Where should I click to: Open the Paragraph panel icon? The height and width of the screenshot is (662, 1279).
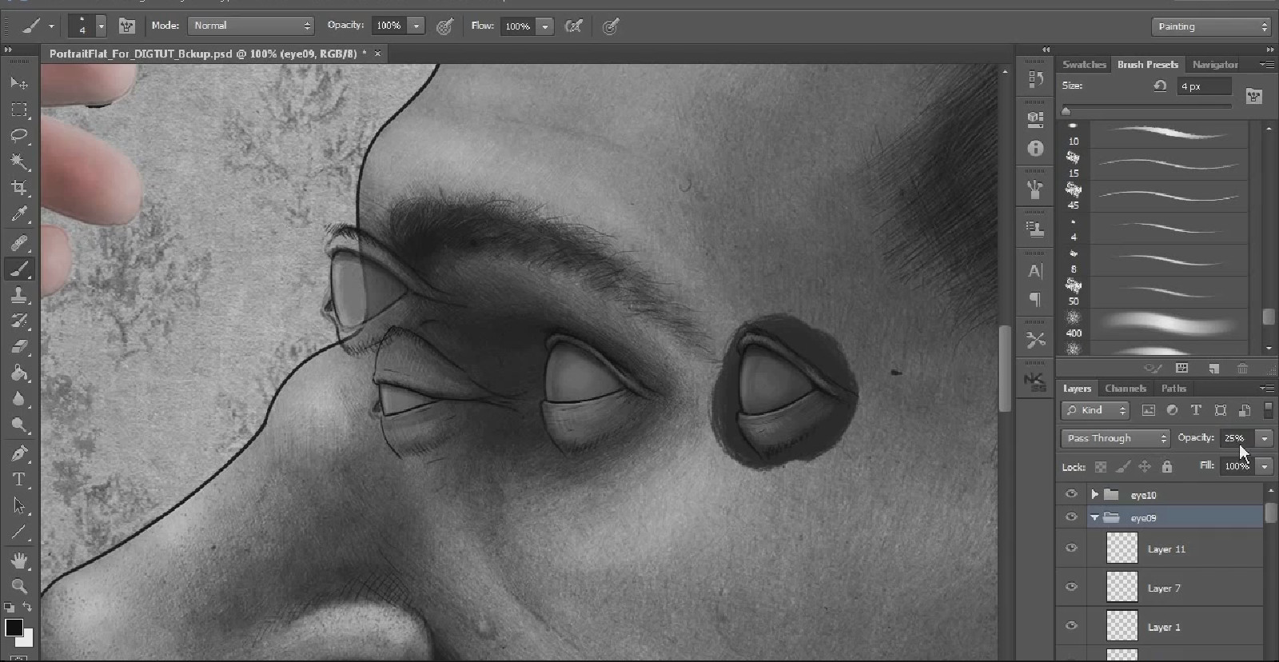pos(1036,299)
